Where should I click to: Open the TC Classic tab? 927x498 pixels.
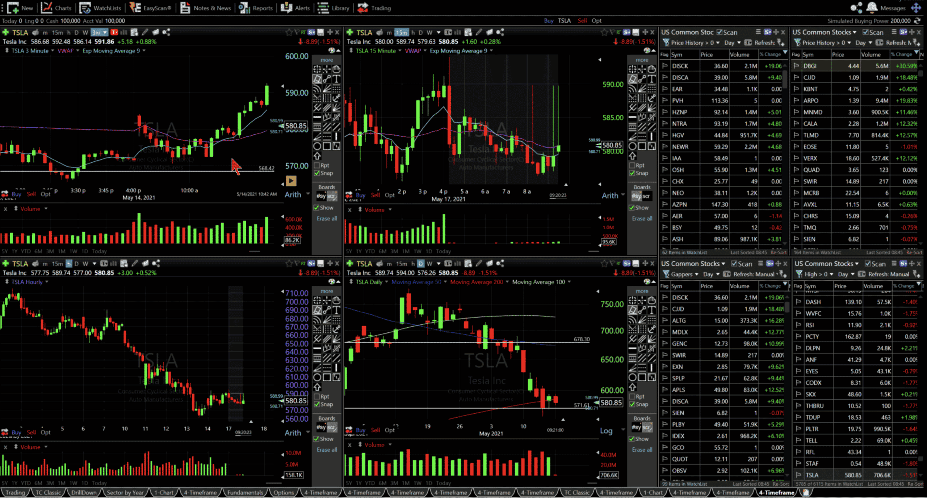pos(48,493)
